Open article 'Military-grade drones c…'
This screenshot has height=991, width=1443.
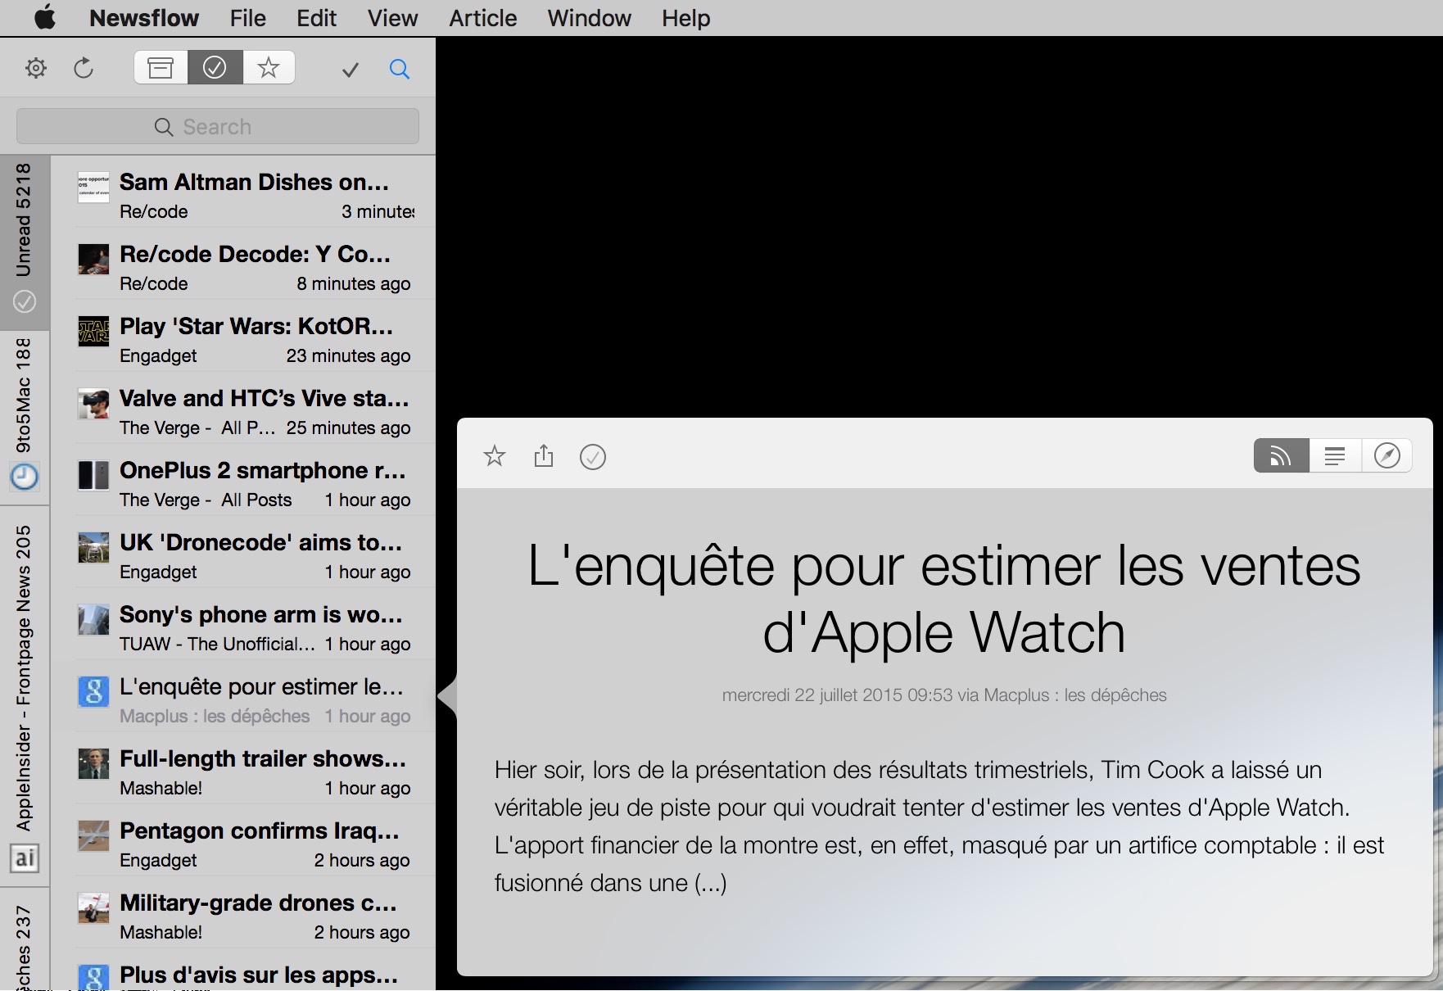pos(243,912)
